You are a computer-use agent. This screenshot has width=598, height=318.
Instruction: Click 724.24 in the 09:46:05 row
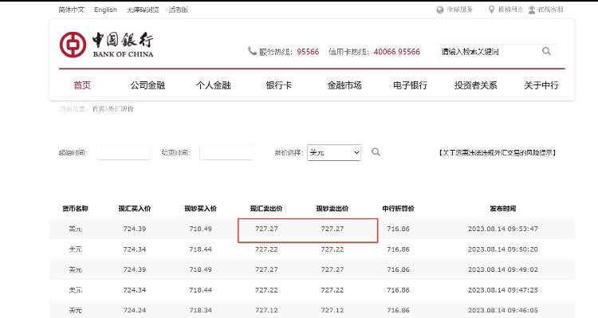click(134, 310)
